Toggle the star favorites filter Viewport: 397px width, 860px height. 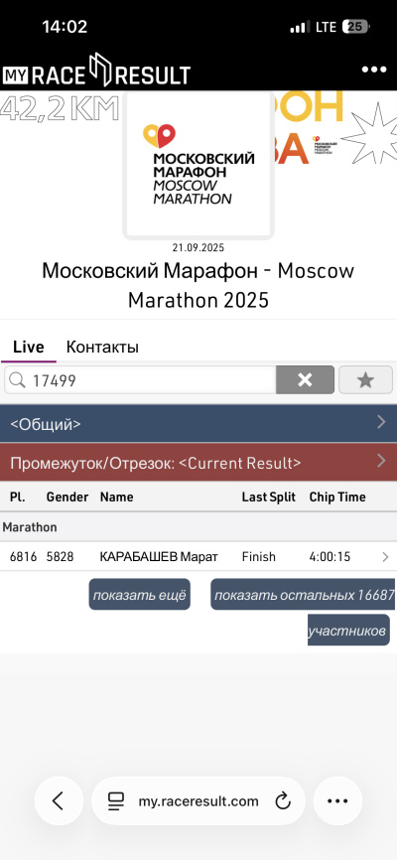[x=366, y=379]
